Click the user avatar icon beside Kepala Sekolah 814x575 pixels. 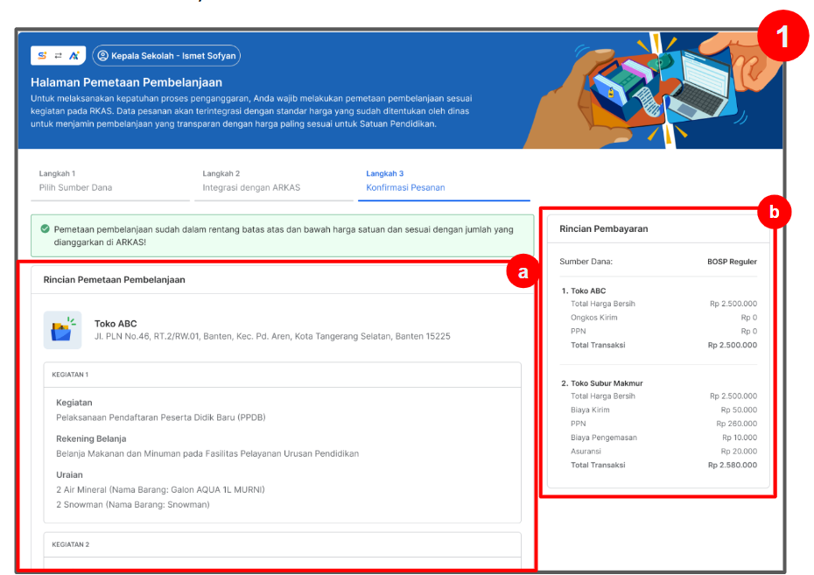(x=102, y=55)
